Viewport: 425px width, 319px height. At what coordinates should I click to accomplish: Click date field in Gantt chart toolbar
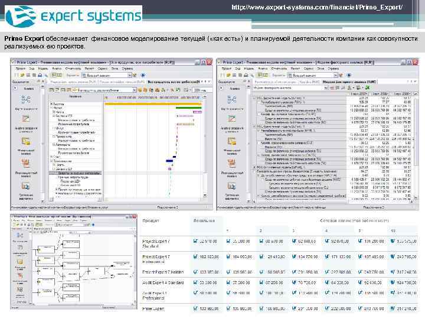tap(202, 90)
